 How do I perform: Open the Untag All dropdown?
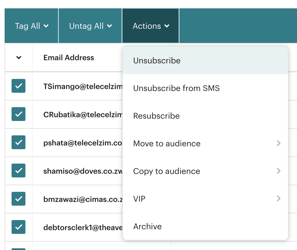click(x=90, y=26)
